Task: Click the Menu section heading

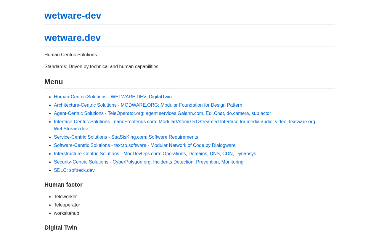Action: pyautogui.click(x=54, y=82)
